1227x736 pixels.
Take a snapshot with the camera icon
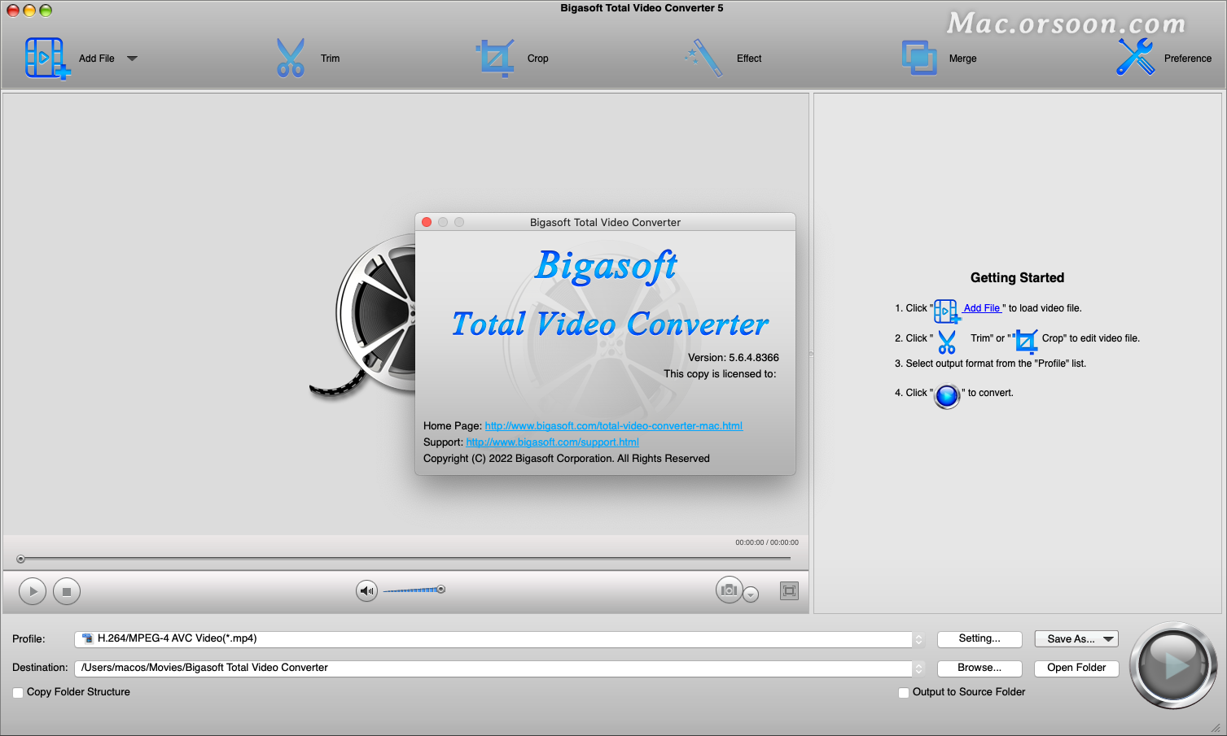tap(729, 590)
